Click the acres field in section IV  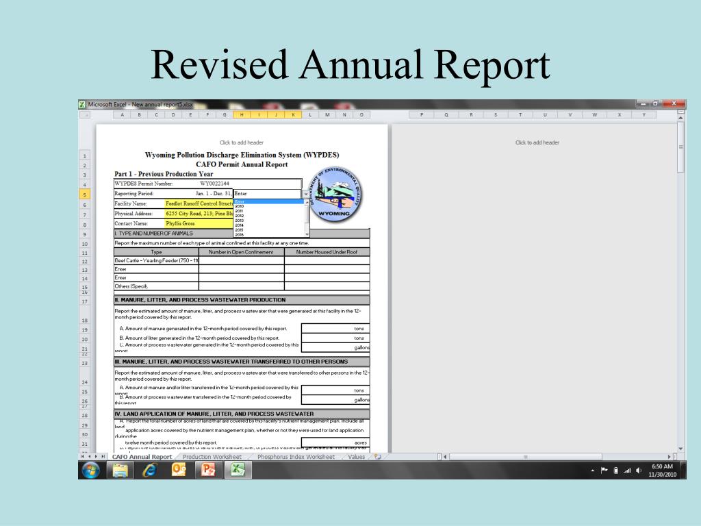pos(335,443)
